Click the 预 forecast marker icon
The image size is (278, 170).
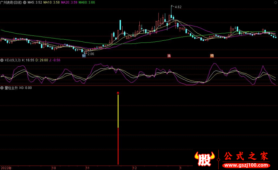click(x=212, y=56)
